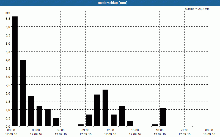220x137 pixels.
Task: Click the 21:00 time axis label
Action: [184, 130]
